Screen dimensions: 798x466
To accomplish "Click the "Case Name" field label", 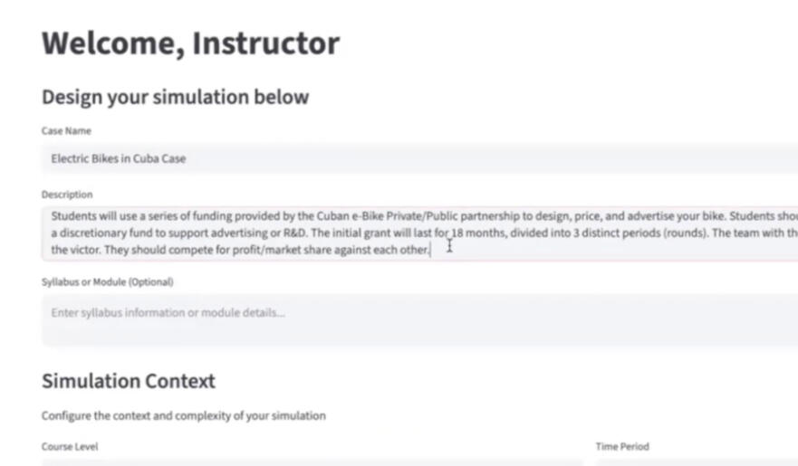I will [x=66, y=131].
